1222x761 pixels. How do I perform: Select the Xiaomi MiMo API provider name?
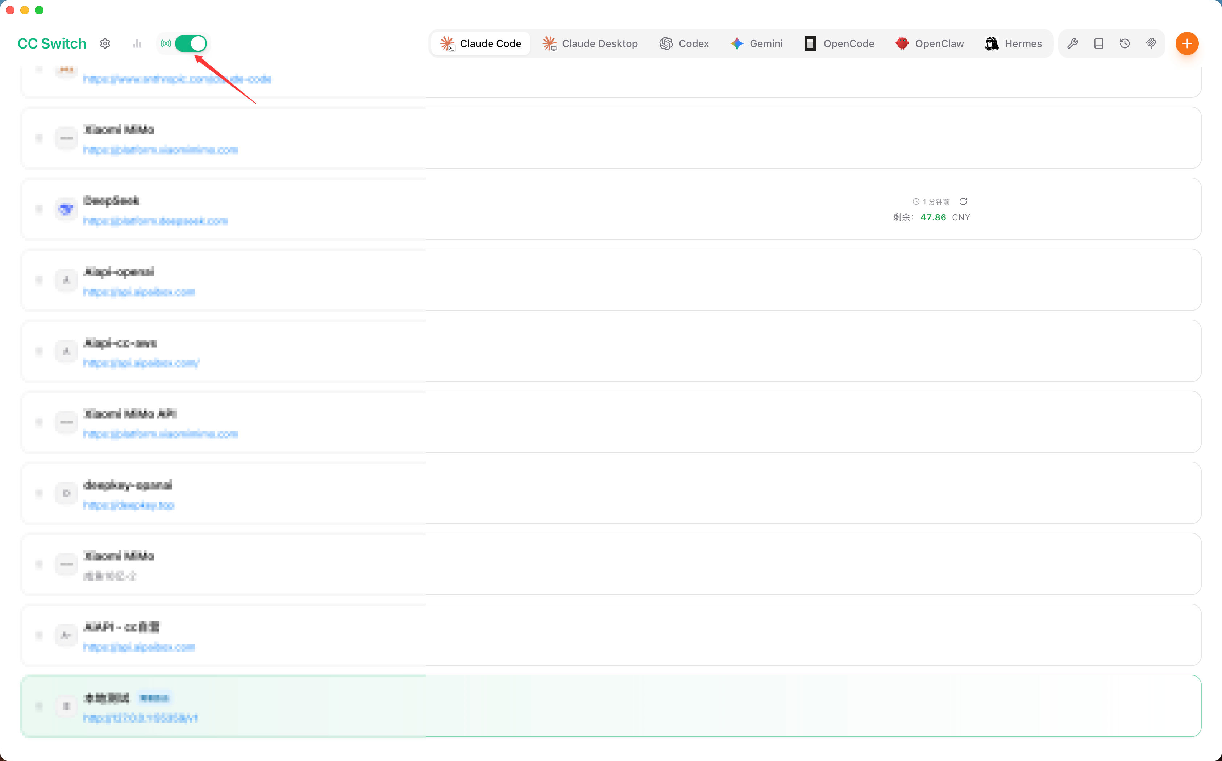(x=130, y=414)
